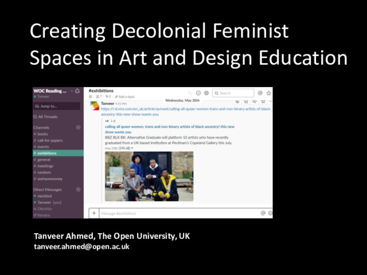Click Tanveer's avatar in the message
Viewport: 367px width, 275px height.
(x=95, y=105)
